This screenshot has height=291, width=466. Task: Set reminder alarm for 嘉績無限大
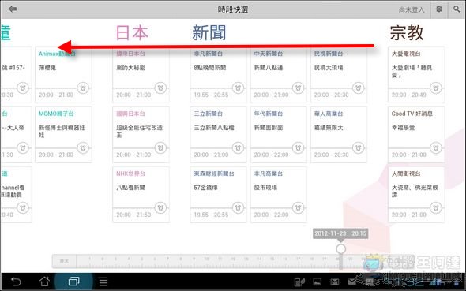(x=358, y=147)
